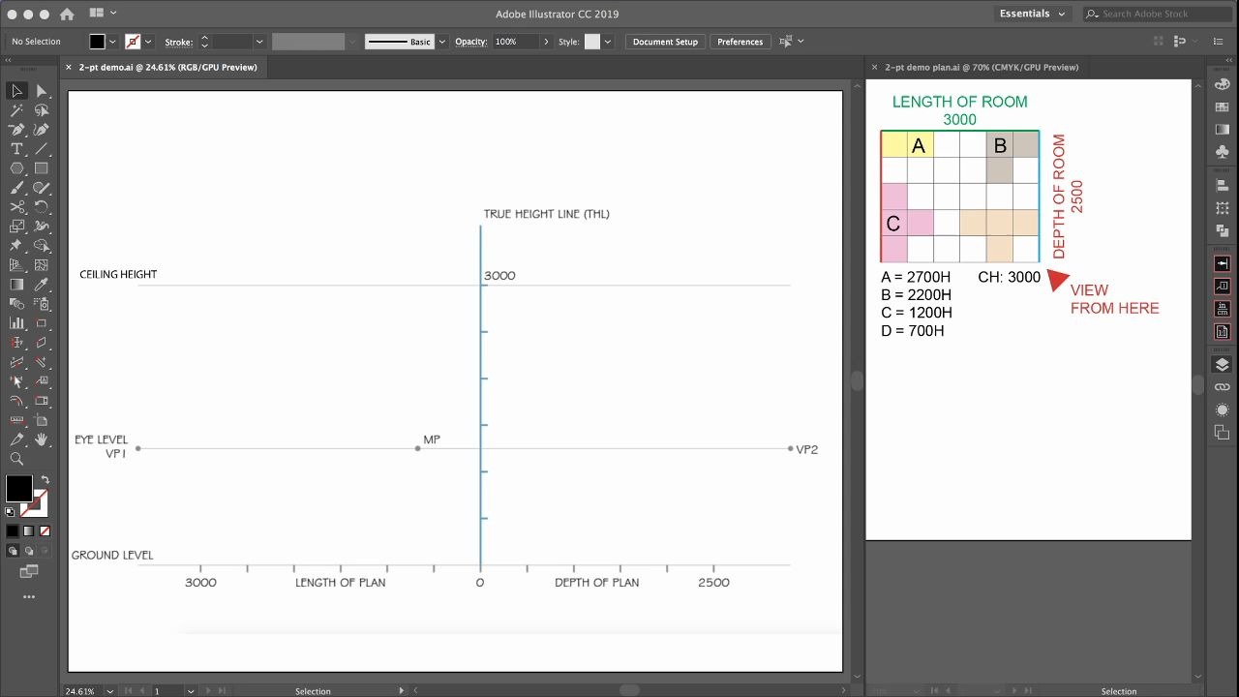The height and width of the screenshot is (697, 1239).
Task: Change screen mode at toolbar bottom
Action: 28,572
